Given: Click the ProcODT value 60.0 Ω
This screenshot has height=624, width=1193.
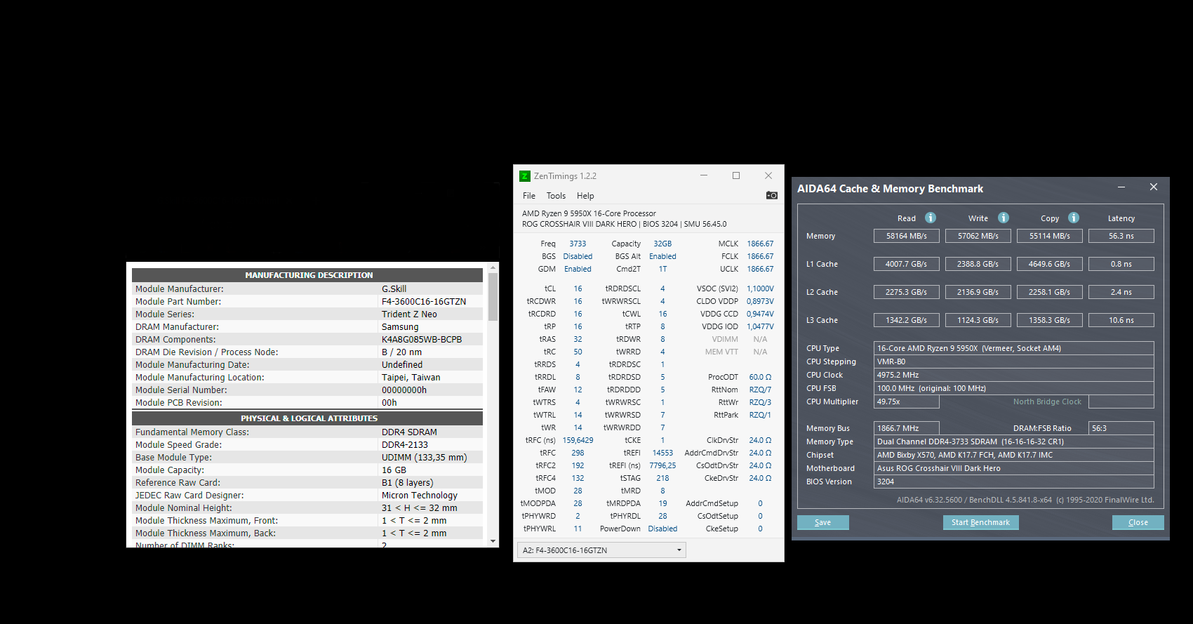Looking at the screenshot, I should point(760,377).
